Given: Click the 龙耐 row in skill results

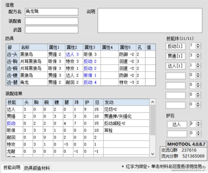Looking at the screenshot, I should [x=78, y=151].
